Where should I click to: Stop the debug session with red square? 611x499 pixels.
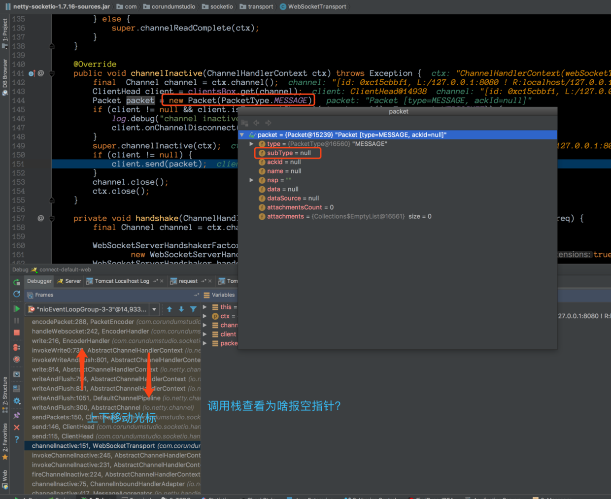tap(17, 333)
